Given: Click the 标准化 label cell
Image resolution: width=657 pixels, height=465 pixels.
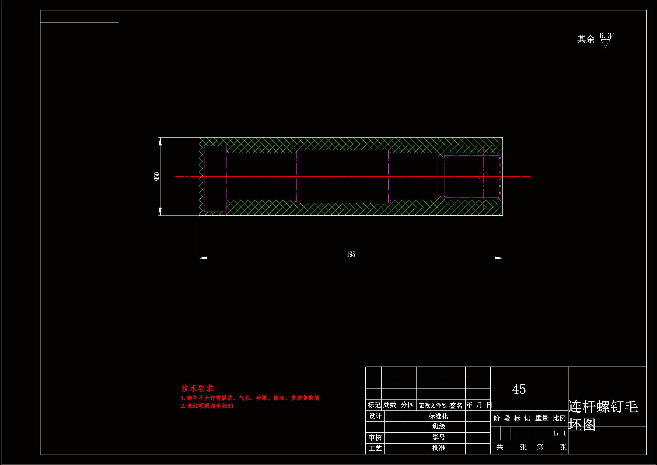Looking at the screenshot, I should click(438, 416).
